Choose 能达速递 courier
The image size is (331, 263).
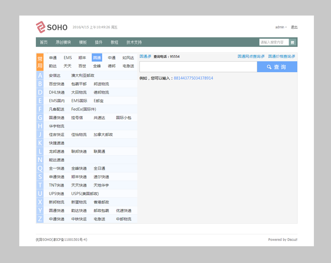pyautogui.click(x=57, y=160)
